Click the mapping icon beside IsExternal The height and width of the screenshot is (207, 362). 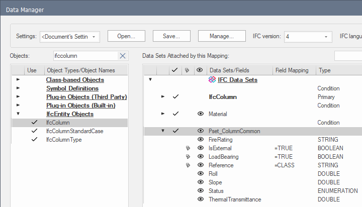(188, 148)
